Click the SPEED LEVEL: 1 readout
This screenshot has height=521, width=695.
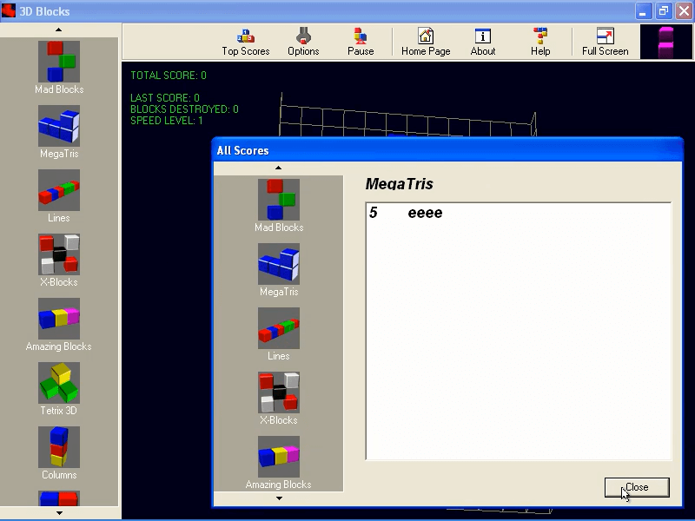coord(167,121)
